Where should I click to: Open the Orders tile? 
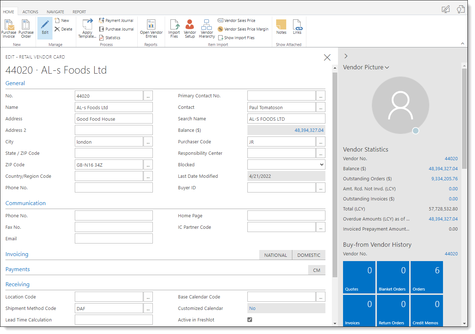point(426,277)
